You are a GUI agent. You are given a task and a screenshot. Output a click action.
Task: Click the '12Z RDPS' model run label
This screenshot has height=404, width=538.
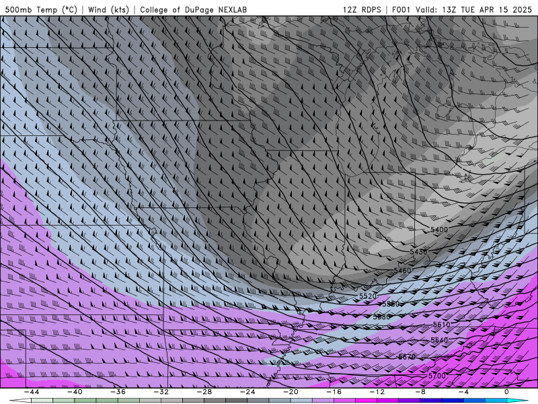click(362, 9)
